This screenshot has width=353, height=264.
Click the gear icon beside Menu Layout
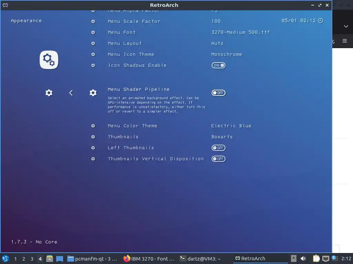pos(93,43)
